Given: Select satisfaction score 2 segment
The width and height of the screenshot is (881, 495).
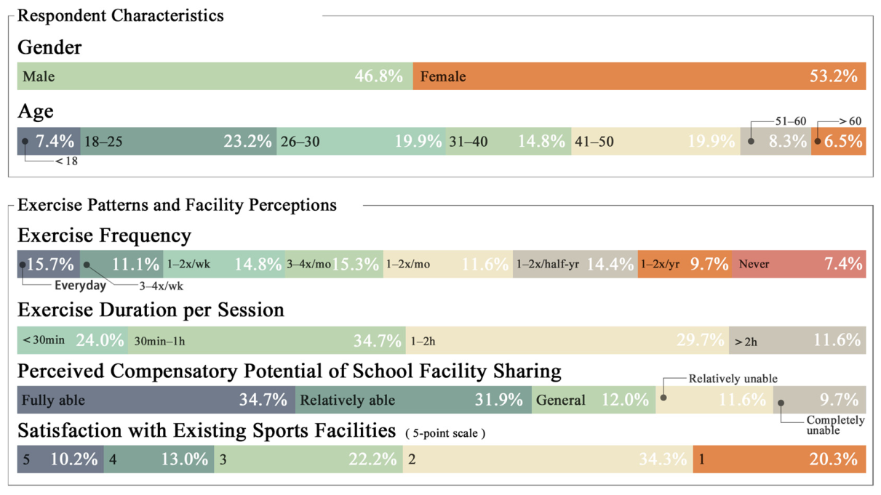Looking at the screenshot, I should pos(548,459).
